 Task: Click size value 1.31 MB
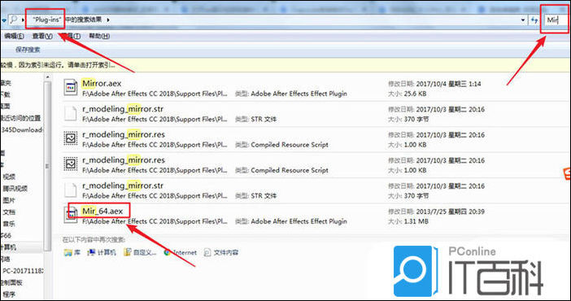tap(416, 221)
